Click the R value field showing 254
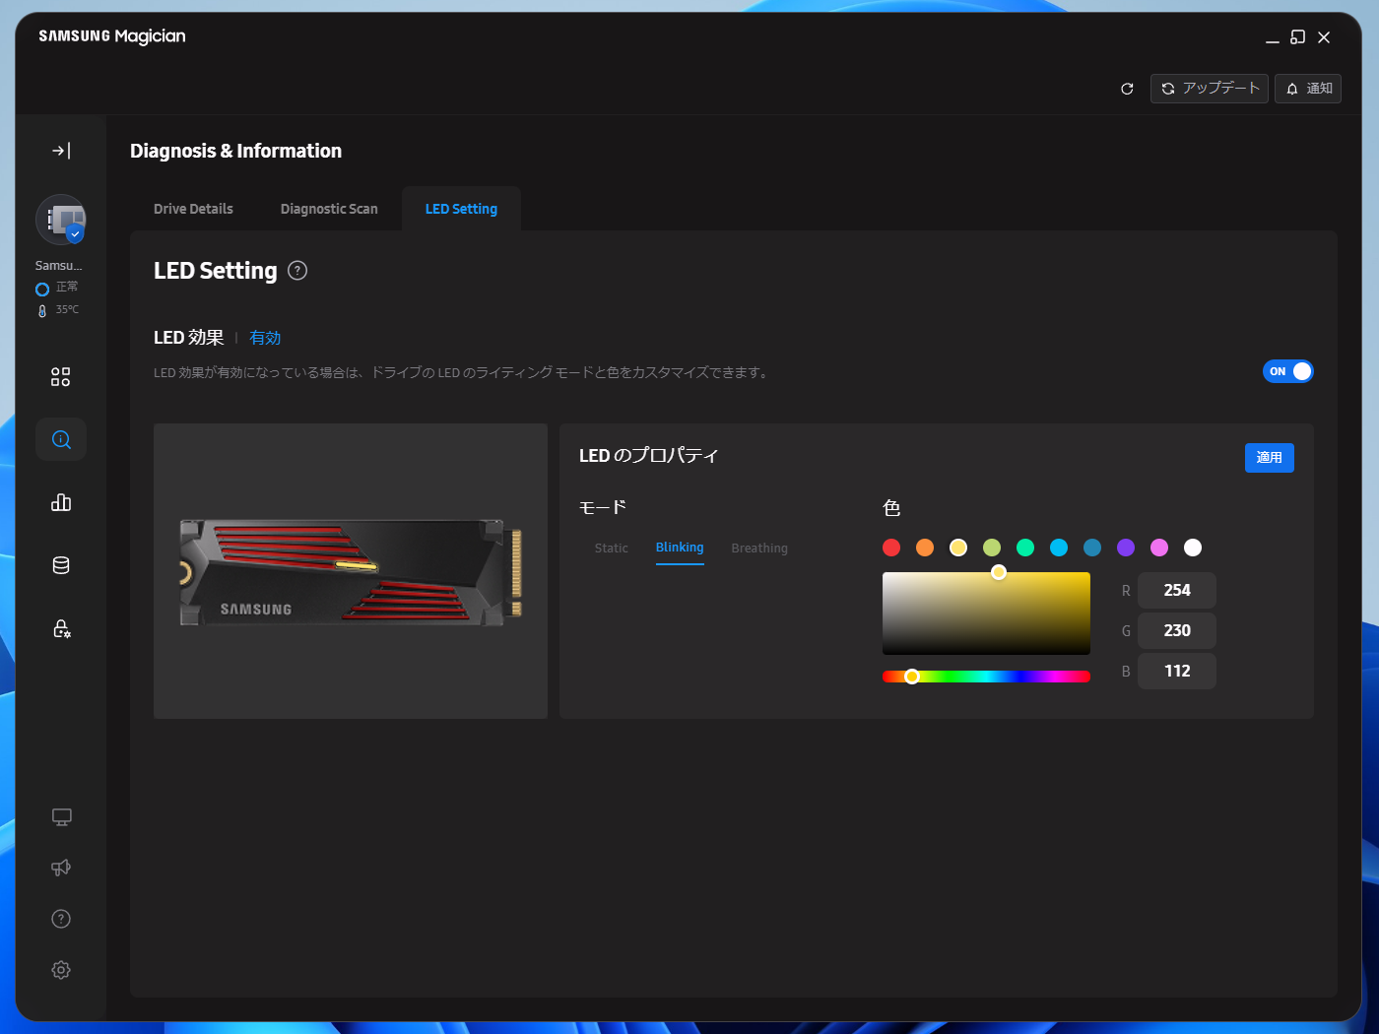 [x=1177, y=591]
